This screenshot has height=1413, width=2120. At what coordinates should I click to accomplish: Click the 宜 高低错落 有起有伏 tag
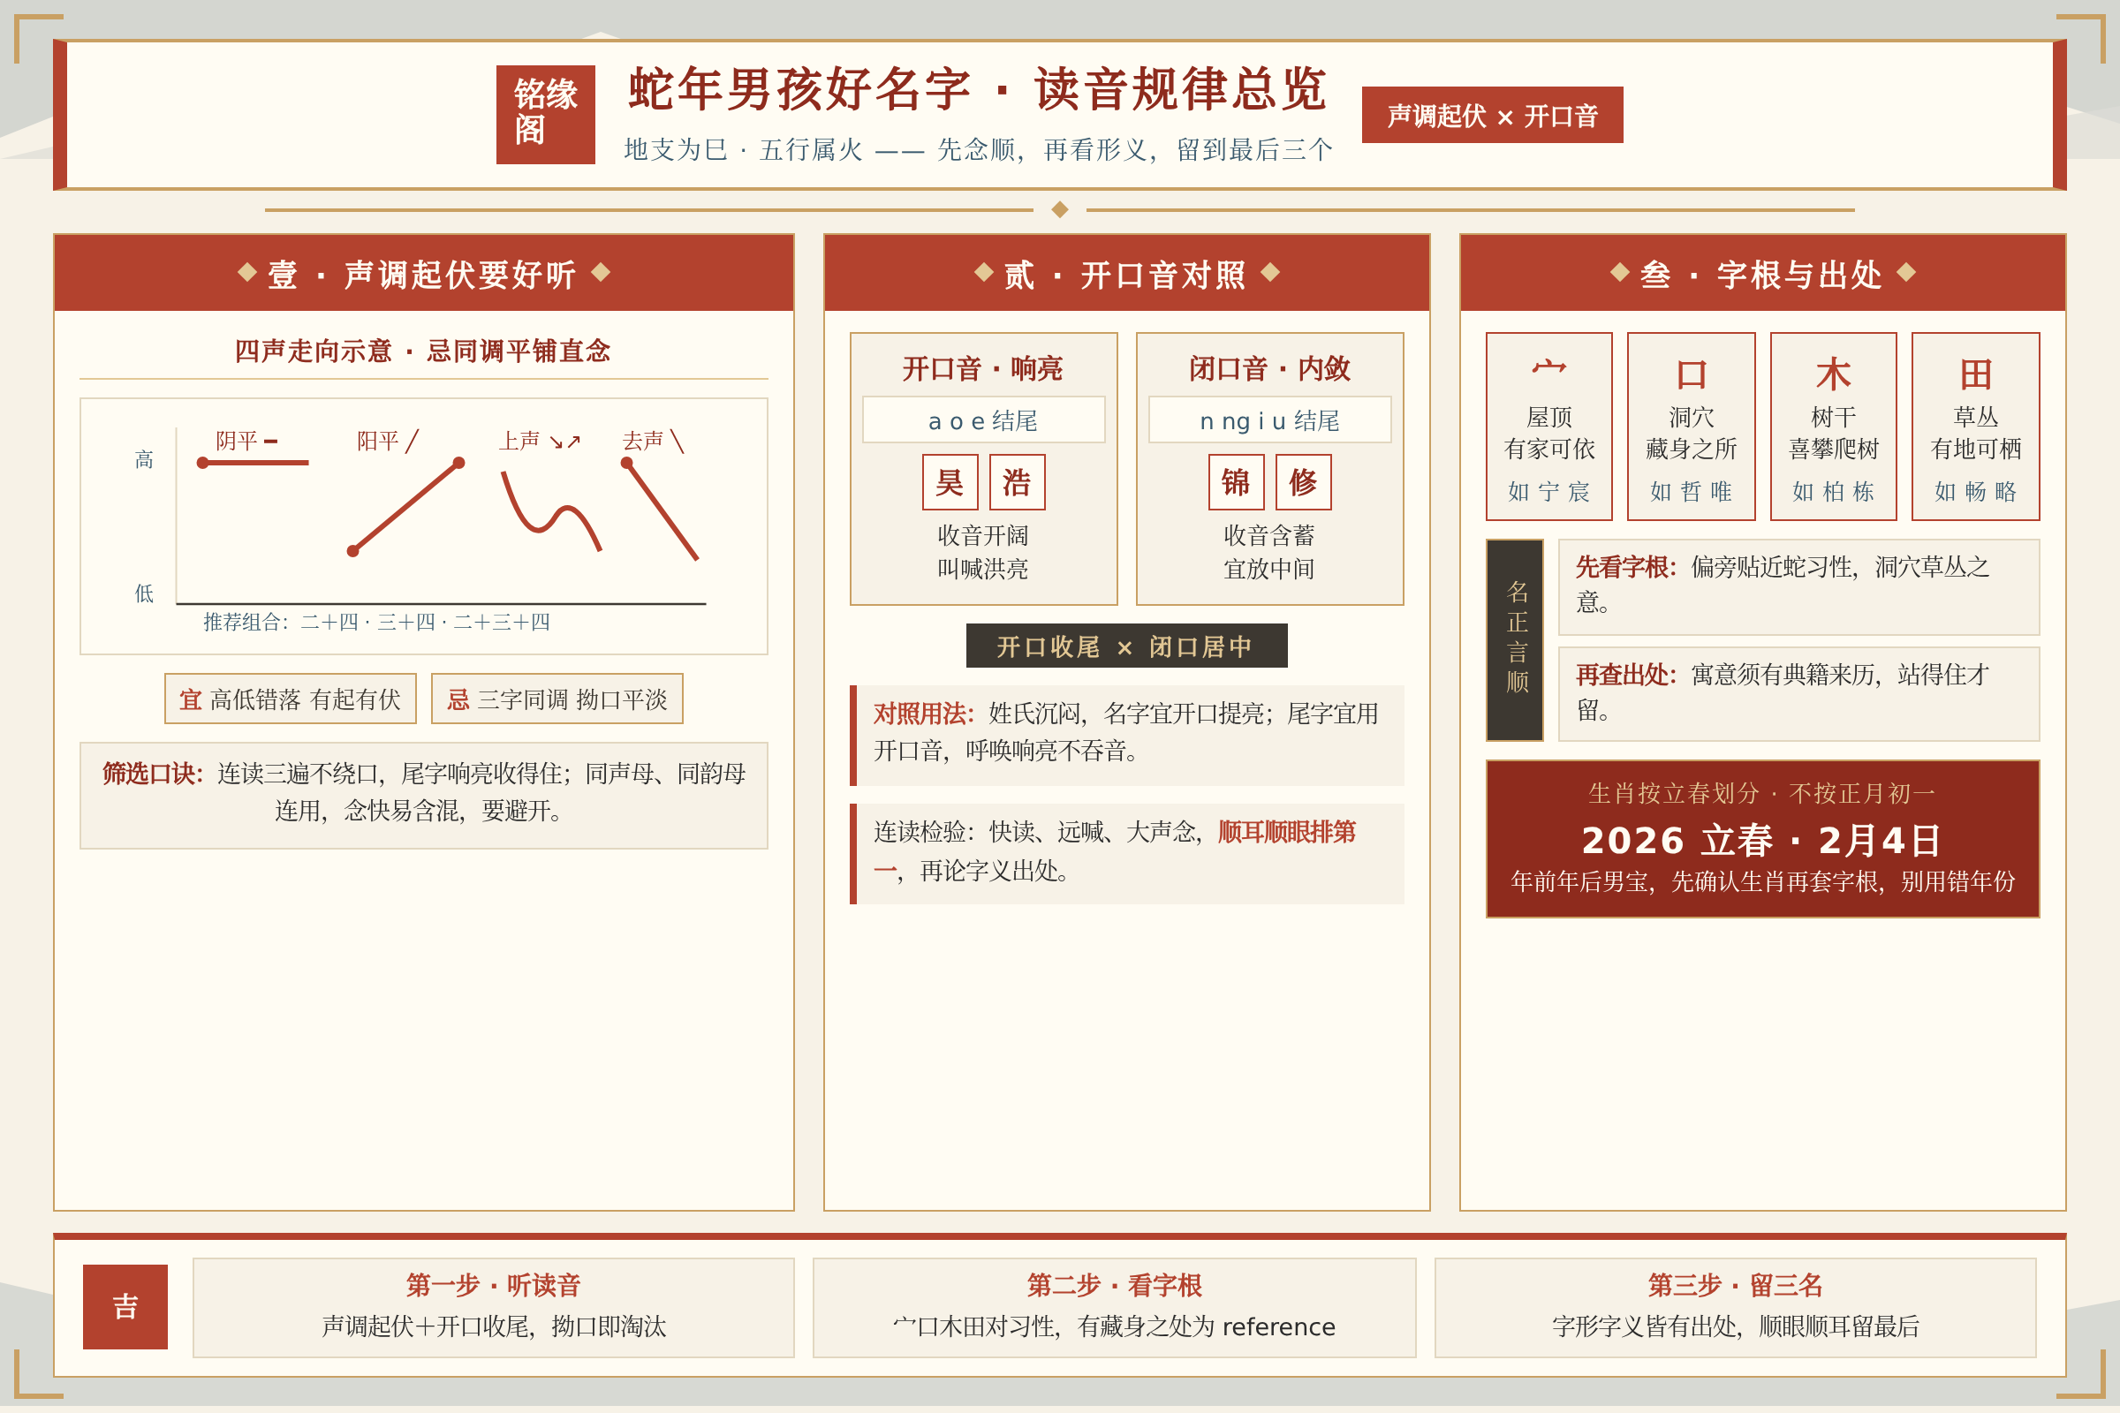(x=291, y=699)
